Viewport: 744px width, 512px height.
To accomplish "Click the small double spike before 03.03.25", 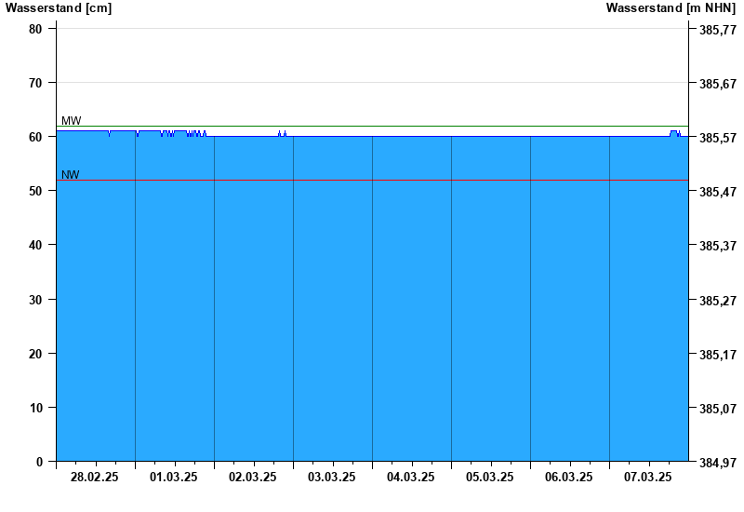I will [x=282, y=133].
